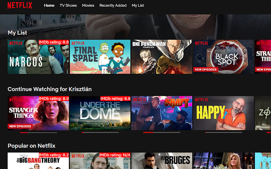Click New Episodes badge on Stranger Things in Continue Watching
The image size is (271, 169).
pos(20,126)
